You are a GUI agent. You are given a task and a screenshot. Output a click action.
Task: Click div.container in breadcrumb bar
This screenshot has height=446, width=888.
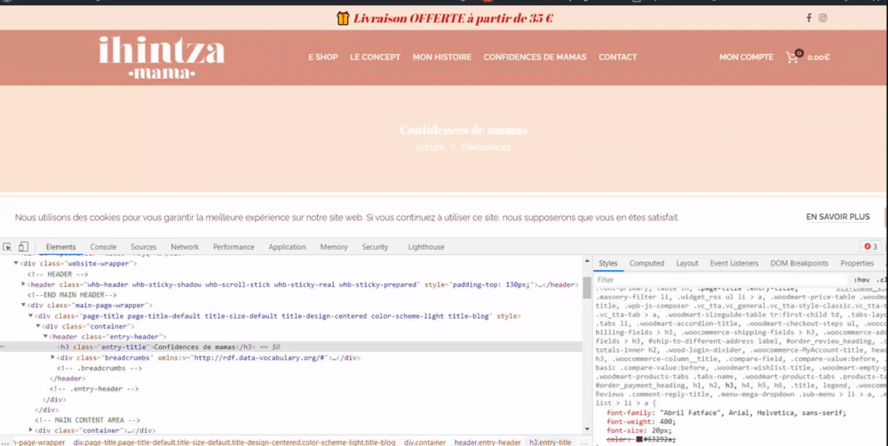[424, 442]
